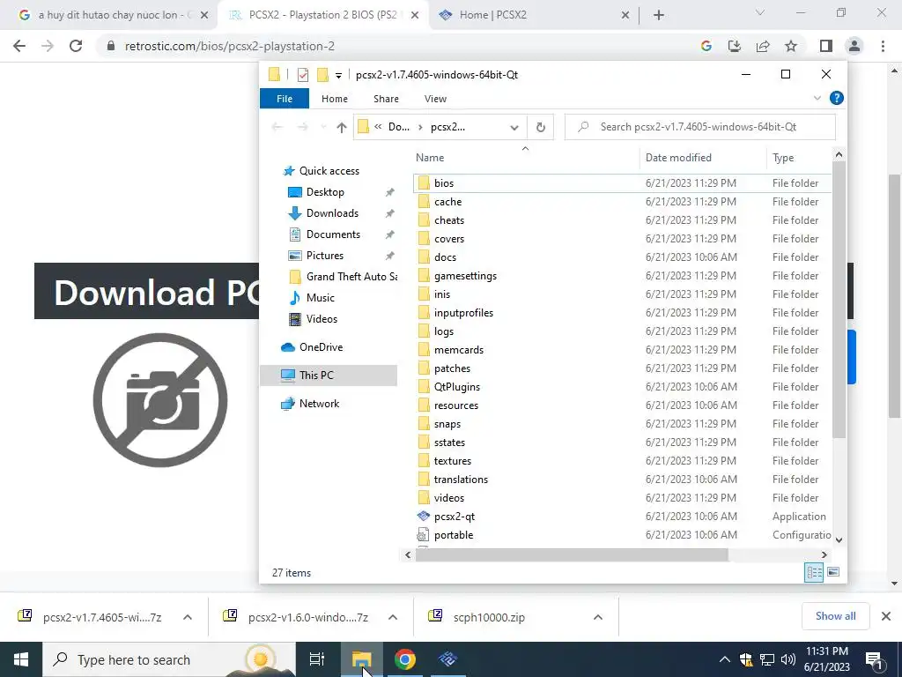This screenshot has height=677, width=902.
Task: Expand the Explorer ribbon chevron
Action: (x=817, y=99)
